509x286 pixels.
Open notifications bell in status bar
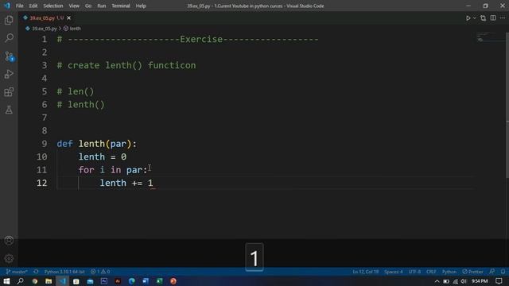pyautogui.click(x=503, y=272)
